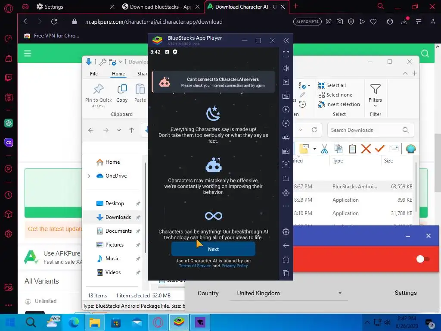Click the ChatGPT icon in Opera sidebar
The image size is (441, 331).
click(9, 123)
